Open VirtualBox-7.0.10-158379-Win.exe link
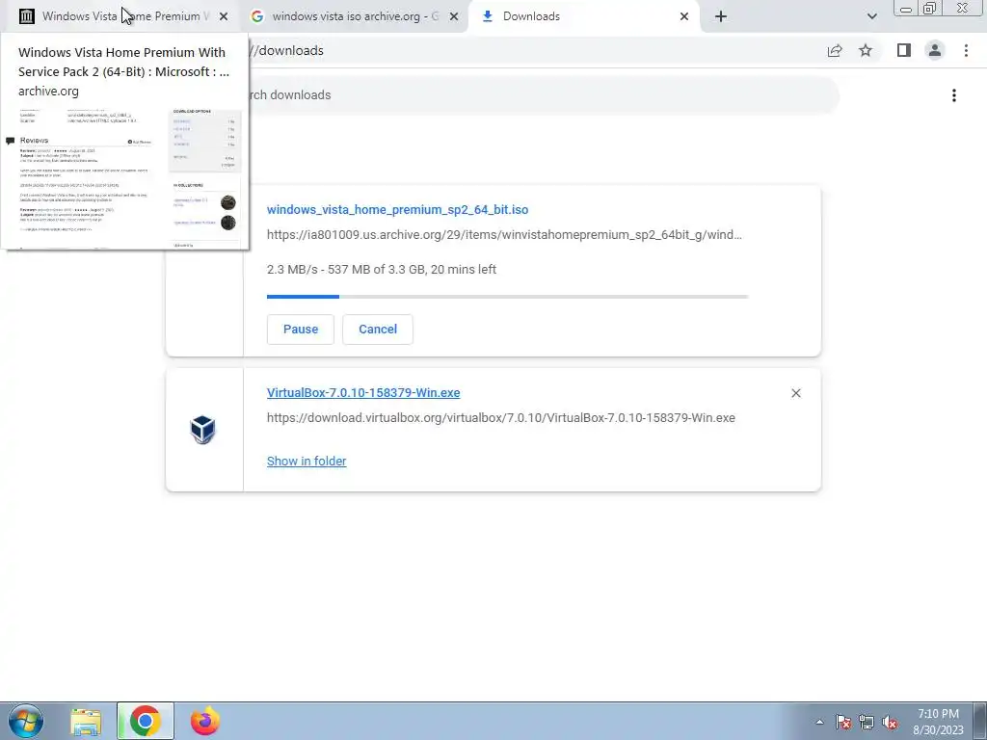Screen dimensions: 987x740 pyautogui.click(x=363, y=393)
